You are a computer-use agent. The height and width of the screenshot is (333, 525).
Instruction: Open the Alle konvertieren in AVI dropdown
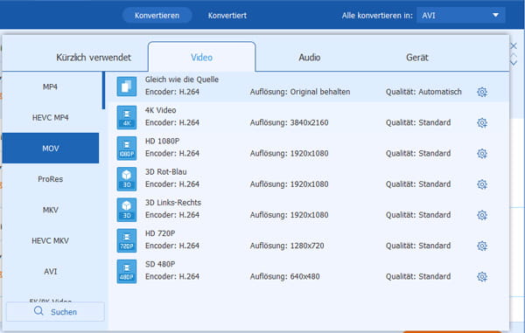461,16
